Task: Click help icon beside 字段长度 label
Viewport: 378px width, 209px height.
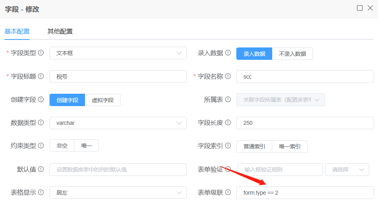Action: tap(228, 123)
